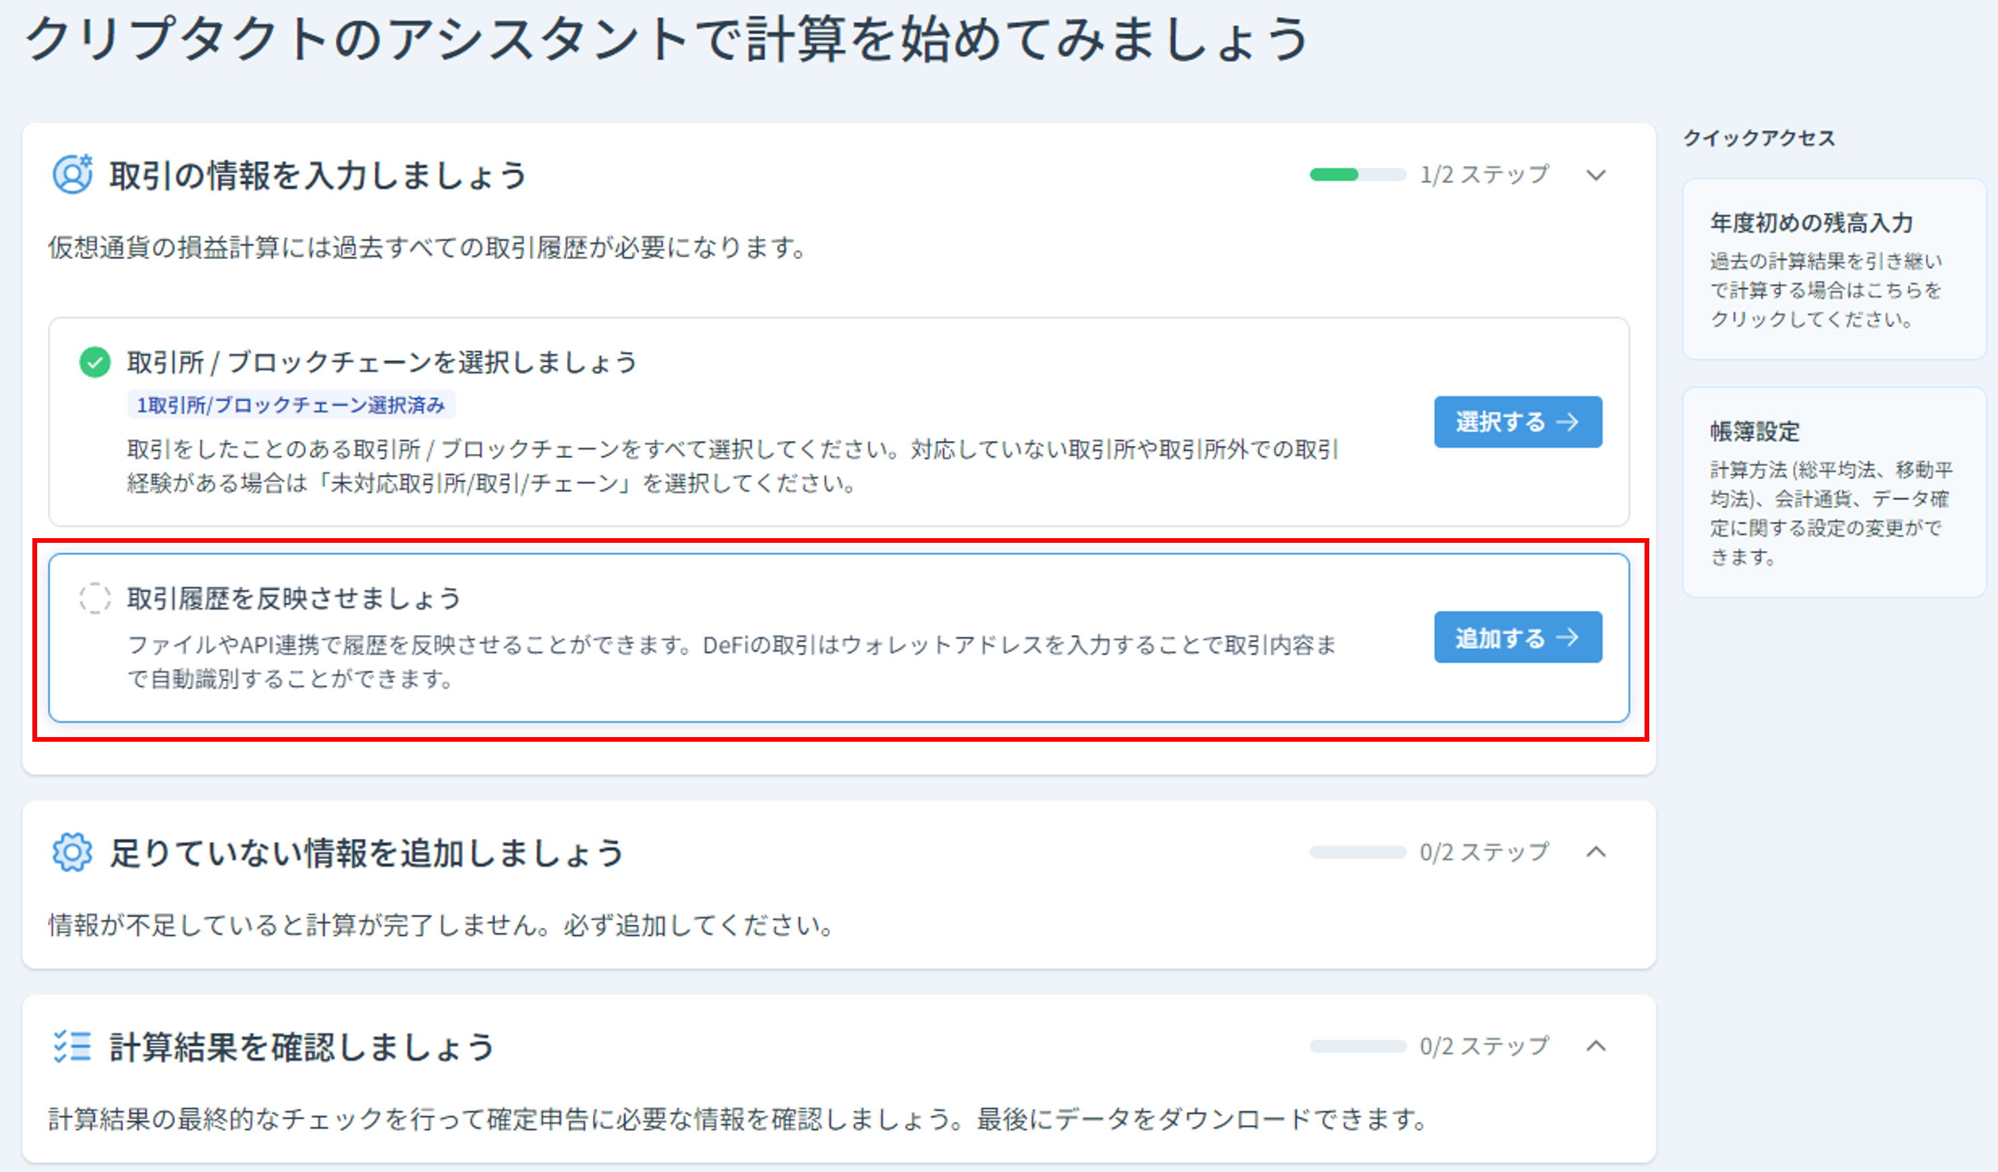Click the progress bar of 足りていない情報を追加しましょう
Viewport: 1998px width, 1172px height.
click(1357, 852)
